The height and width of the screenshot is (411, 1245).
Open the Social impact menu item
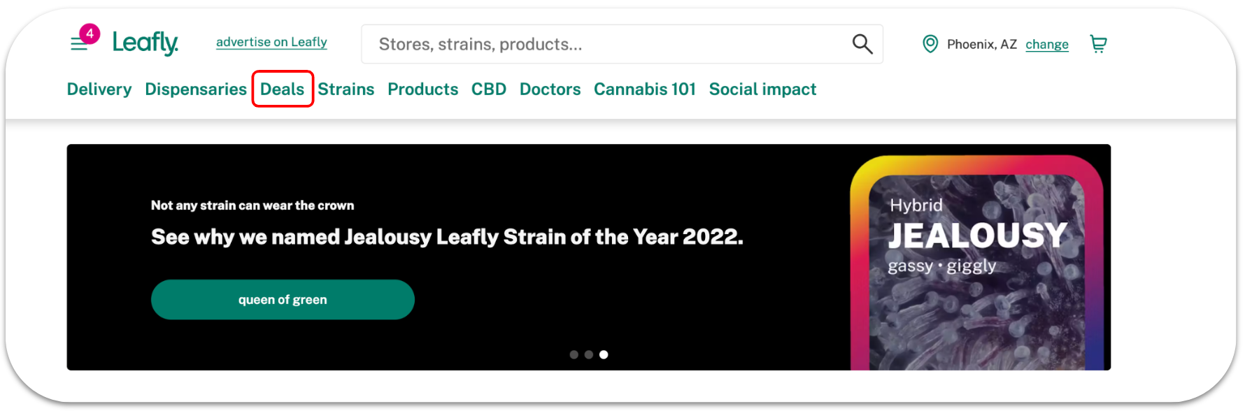coord(762,89)
